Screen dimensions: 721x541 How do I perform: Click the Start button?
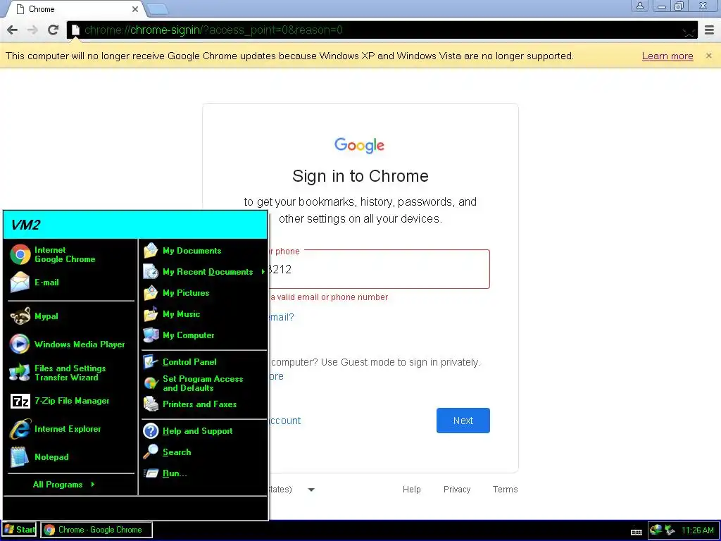[x=19, y=530]
